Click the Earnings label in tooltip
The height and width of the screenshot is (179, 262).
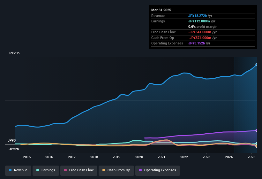pos(158,21)
